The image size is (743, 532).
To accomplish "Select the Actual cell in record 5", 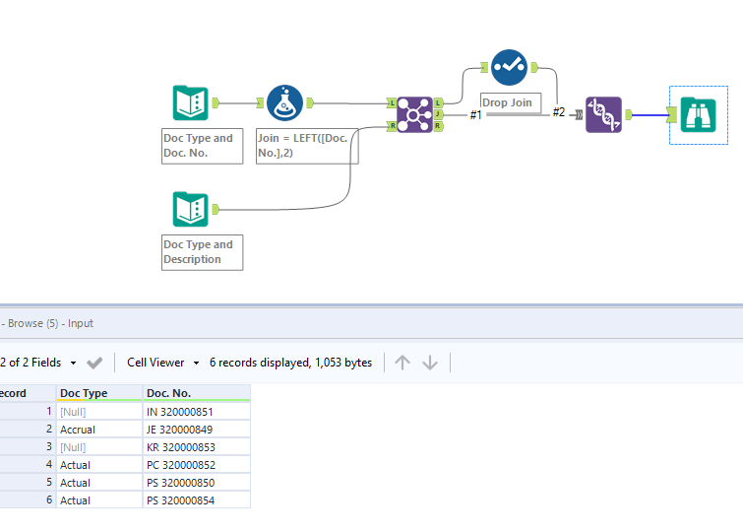I will pos(99,483).
